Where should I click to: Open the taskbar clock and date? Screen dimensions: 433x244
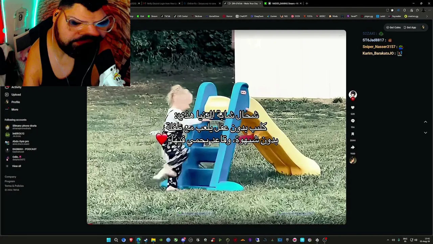[x=425, y=240]
